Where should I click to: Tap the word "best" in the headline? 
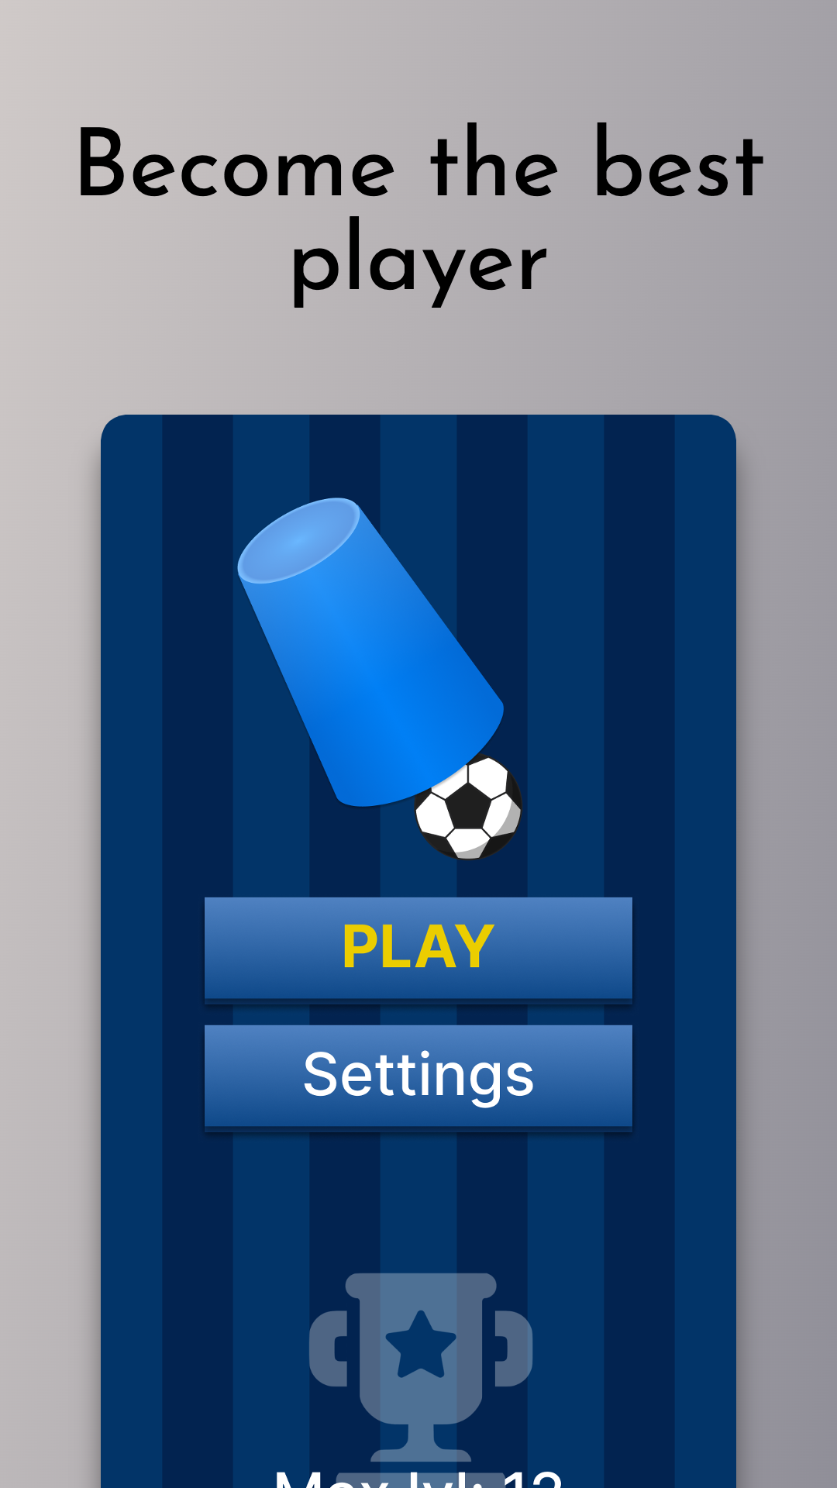click(679, 162)
